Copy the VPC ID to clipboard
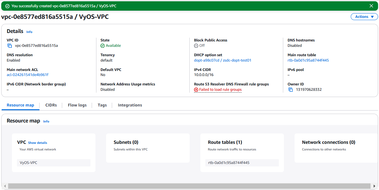Image resolution: width=379 pixels, height=190 pixels. (9, 46)
